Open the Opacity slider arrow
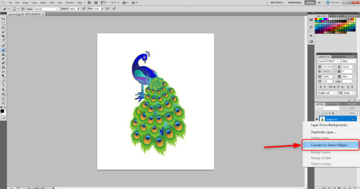 79,9
